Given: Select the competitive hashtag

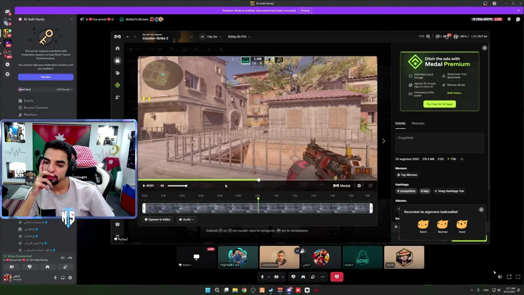Looking at the screenshot, I should point(406,191).
